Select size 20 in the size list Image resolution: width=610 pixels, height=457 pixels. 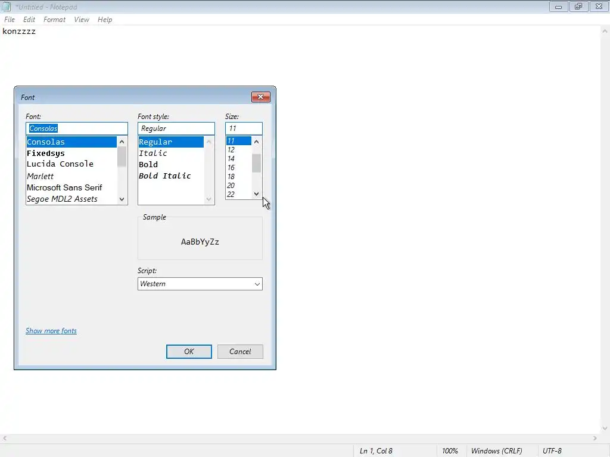coord(238,186)
